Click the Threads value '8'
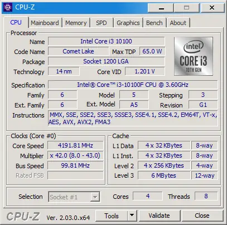 coord(206,196)
